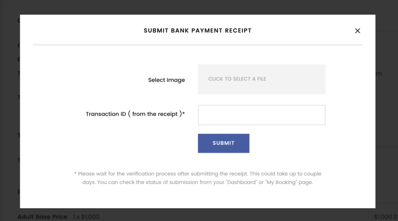Click the $1,000.00 total in background

click(x=386, y=217)
